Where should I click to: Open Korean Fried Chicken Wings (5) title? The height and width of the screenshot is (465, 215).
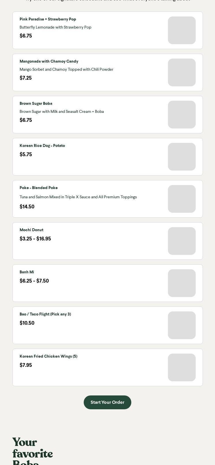click(x=48, y=356)
